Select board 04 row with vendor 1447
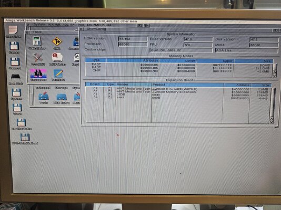Screen dimensions: 281x210 [178, 98]
